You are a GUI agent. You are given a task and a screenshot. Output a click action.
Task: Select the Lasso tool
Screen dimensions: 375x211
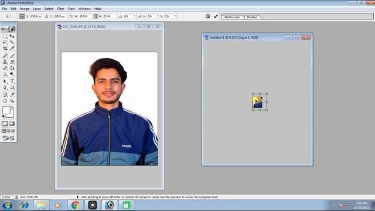5,42
